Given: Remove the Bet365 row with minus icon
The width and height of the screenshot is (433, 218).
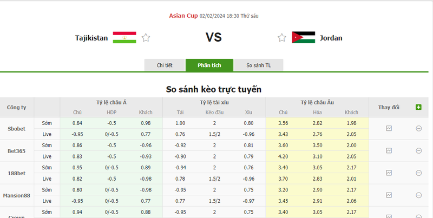Looking at the screenshot, I should pos(418,151).
